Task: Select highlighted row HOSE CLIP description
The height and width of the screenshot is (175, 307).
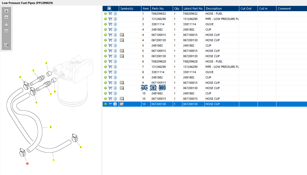Action: coord(213,104)
